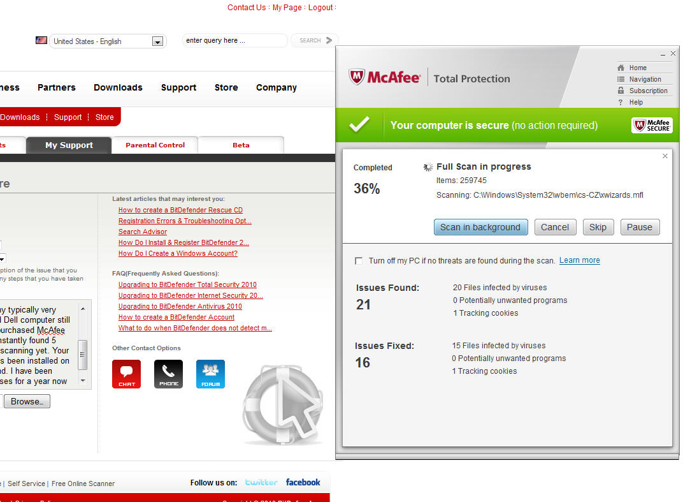697x502 pixels.
Task: Click the Home icon in McAfee
Action: point(621,68)
